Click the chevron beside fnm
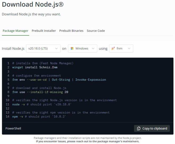Screen dimensions: 175x144 pyautogui.click(x=129, y=49)
